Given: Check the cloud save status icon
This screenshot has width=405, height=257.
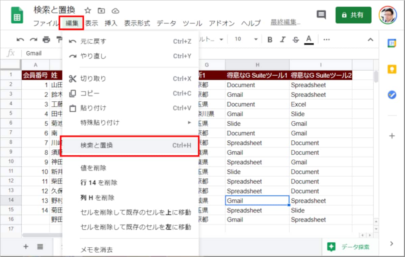Looking at the screenshot, I should coord(116,10).
